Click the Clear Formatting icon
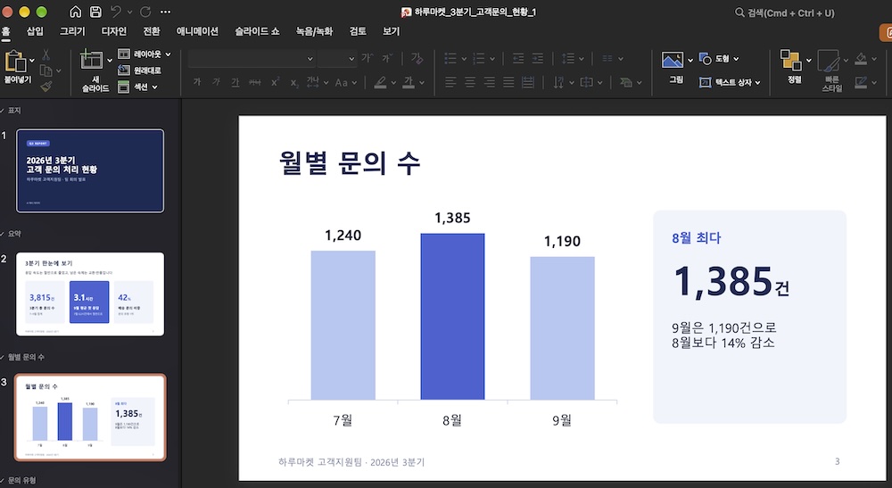 coord(417,58)
